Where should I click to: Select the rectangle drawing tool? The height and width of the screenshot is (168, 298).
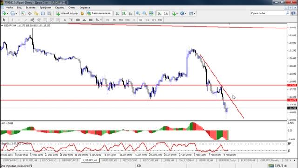[x=91, y=20]
